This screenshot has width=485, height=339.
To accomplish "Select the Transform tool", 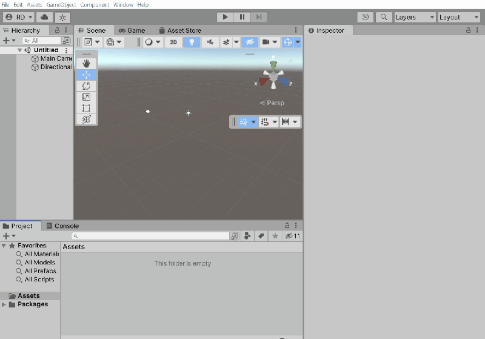I will (86, 119).
